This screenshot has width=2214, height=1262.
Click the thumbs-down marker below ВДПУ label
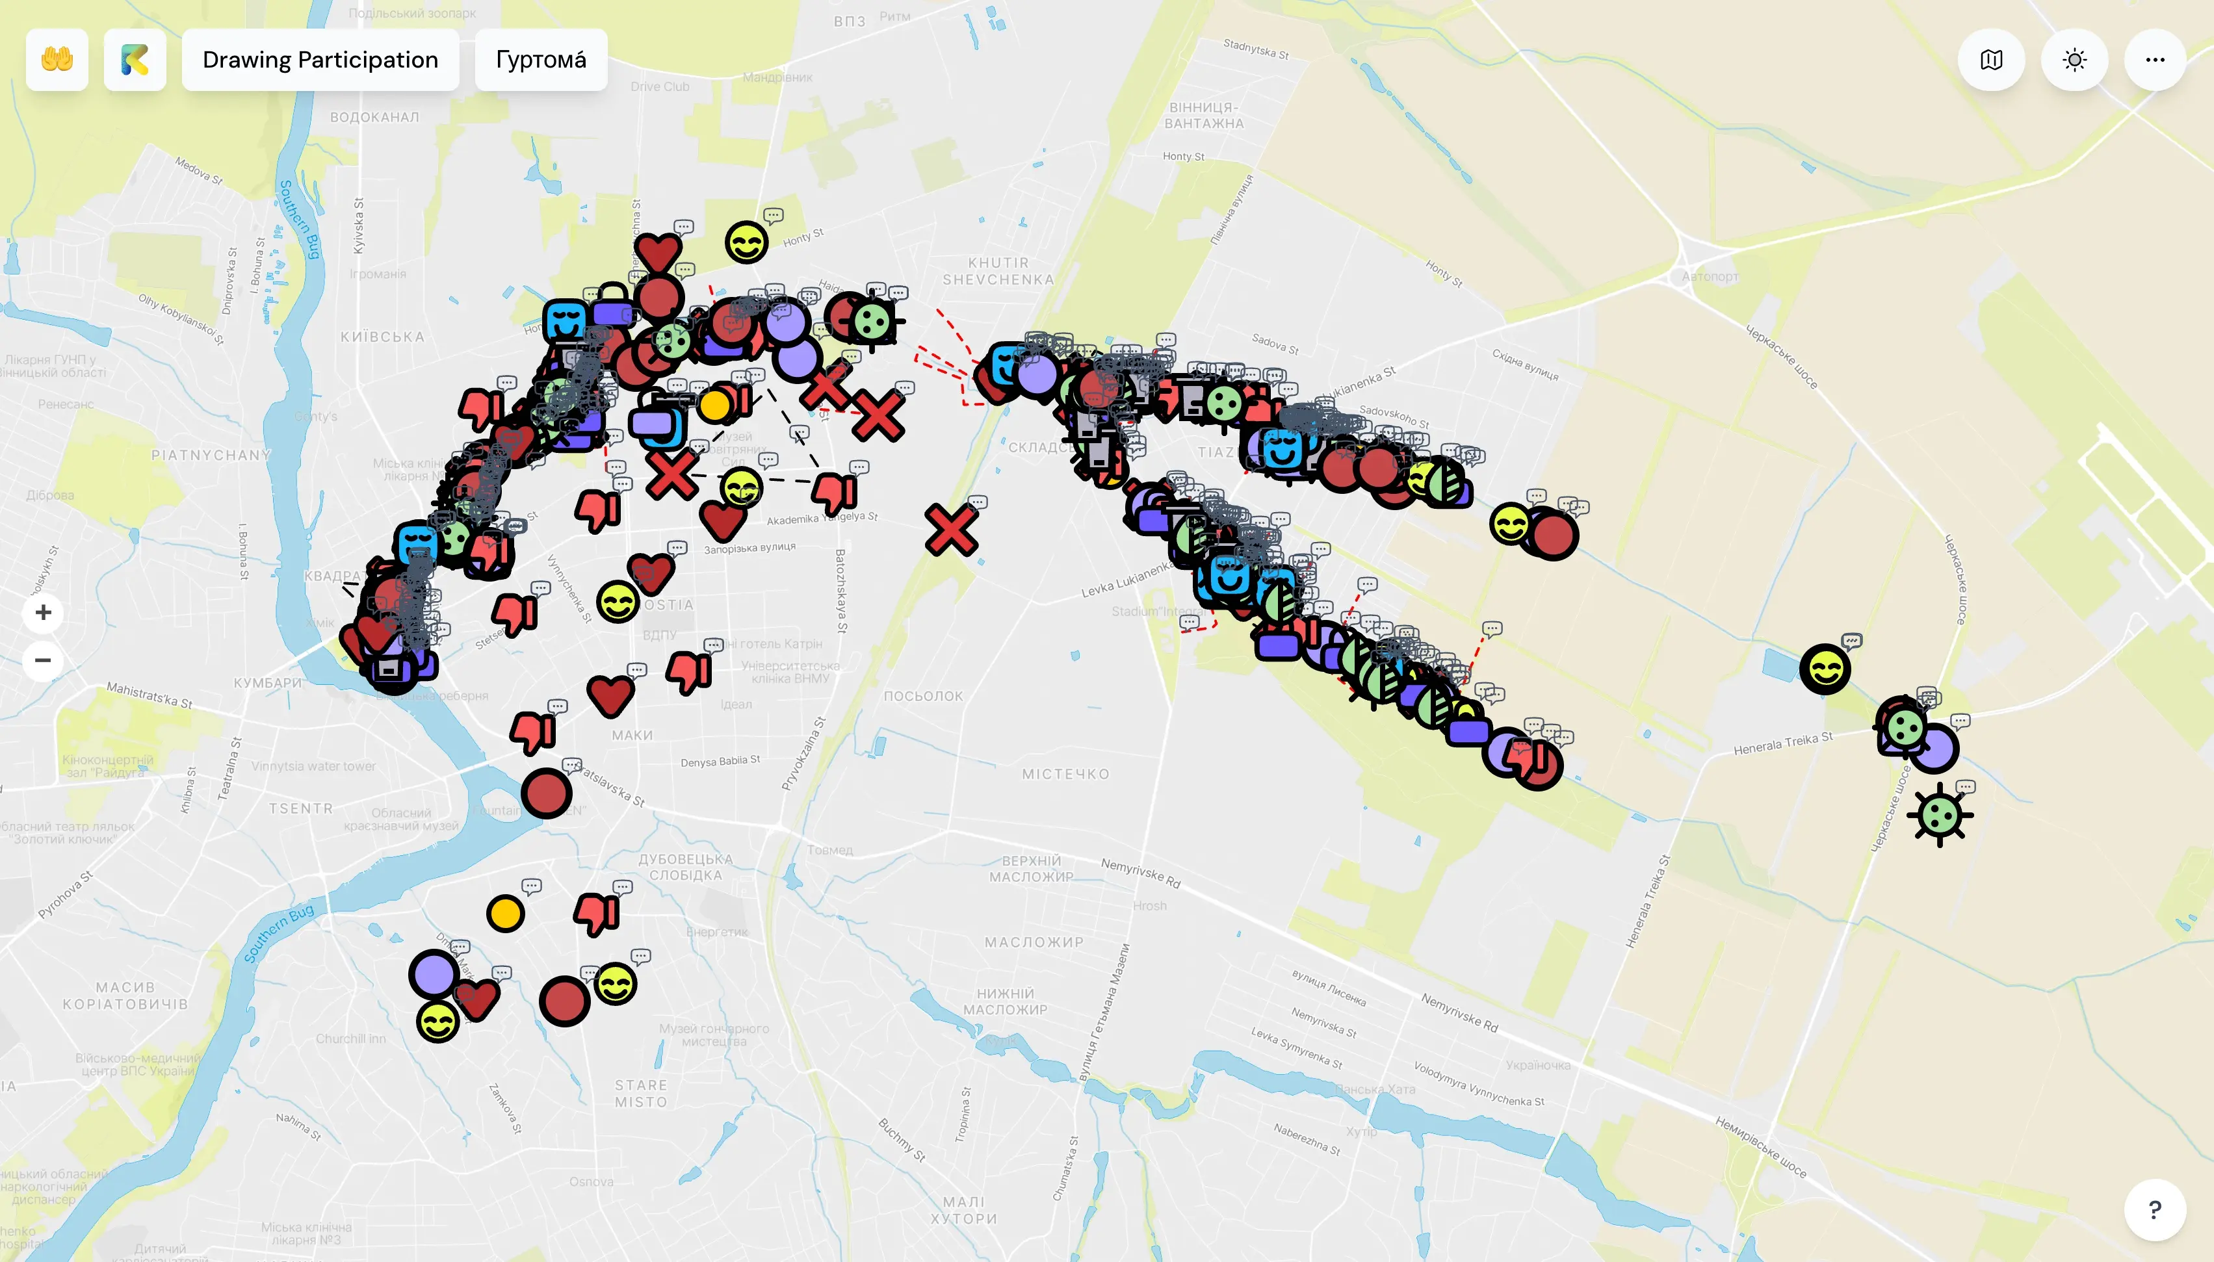[689, 672]
